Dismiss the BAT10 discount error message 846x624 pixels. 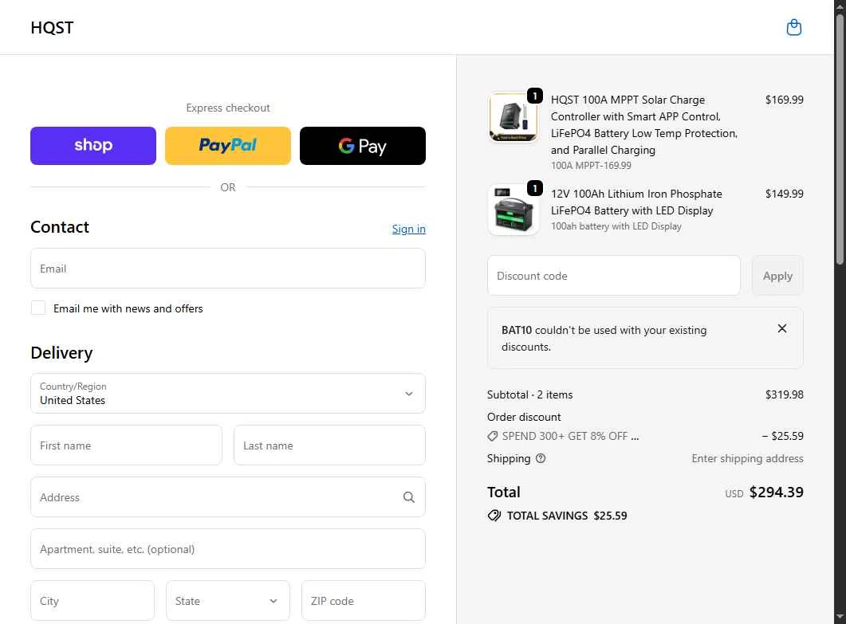pyautogui.click(x=781, y=328)
